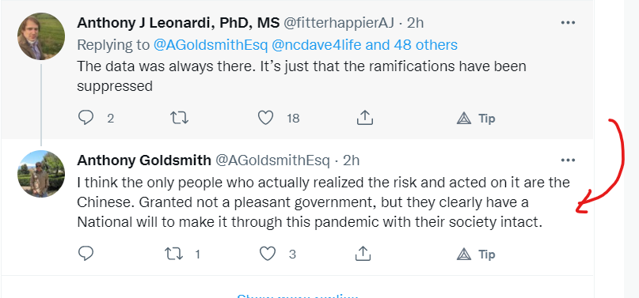Image resolution: width=639 pixels, height=298 pixels.
Task: Open timestamp of Goldsmith's tweet
Action: tap(351, 160)
